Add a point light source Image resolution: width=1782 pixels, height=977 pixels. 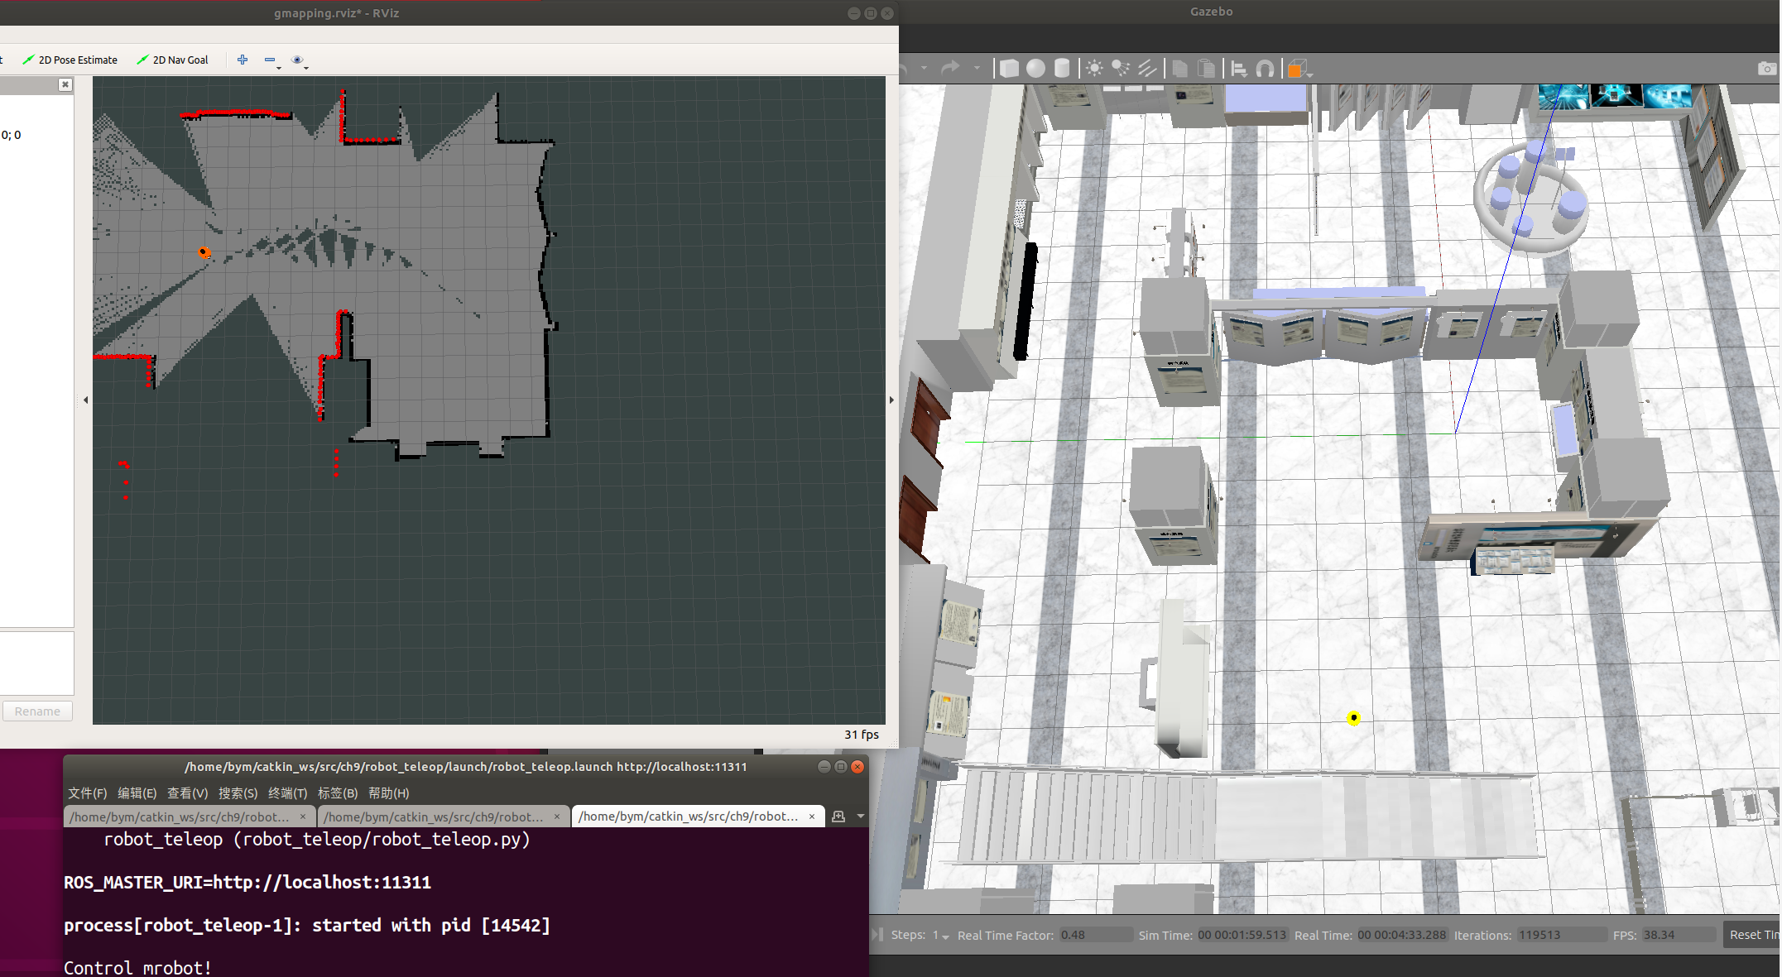coord(1094,69)
